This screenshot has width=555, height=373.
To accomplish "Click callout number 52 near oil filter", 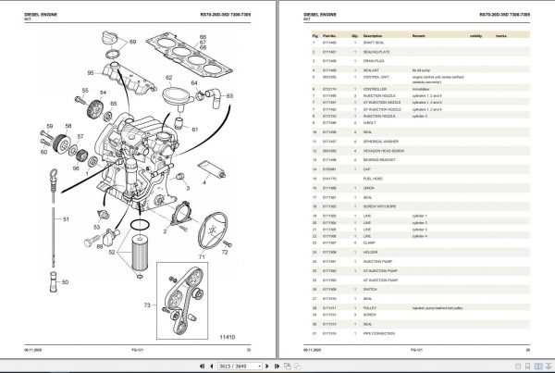I will pyautogui.click(x=112, y=253).
